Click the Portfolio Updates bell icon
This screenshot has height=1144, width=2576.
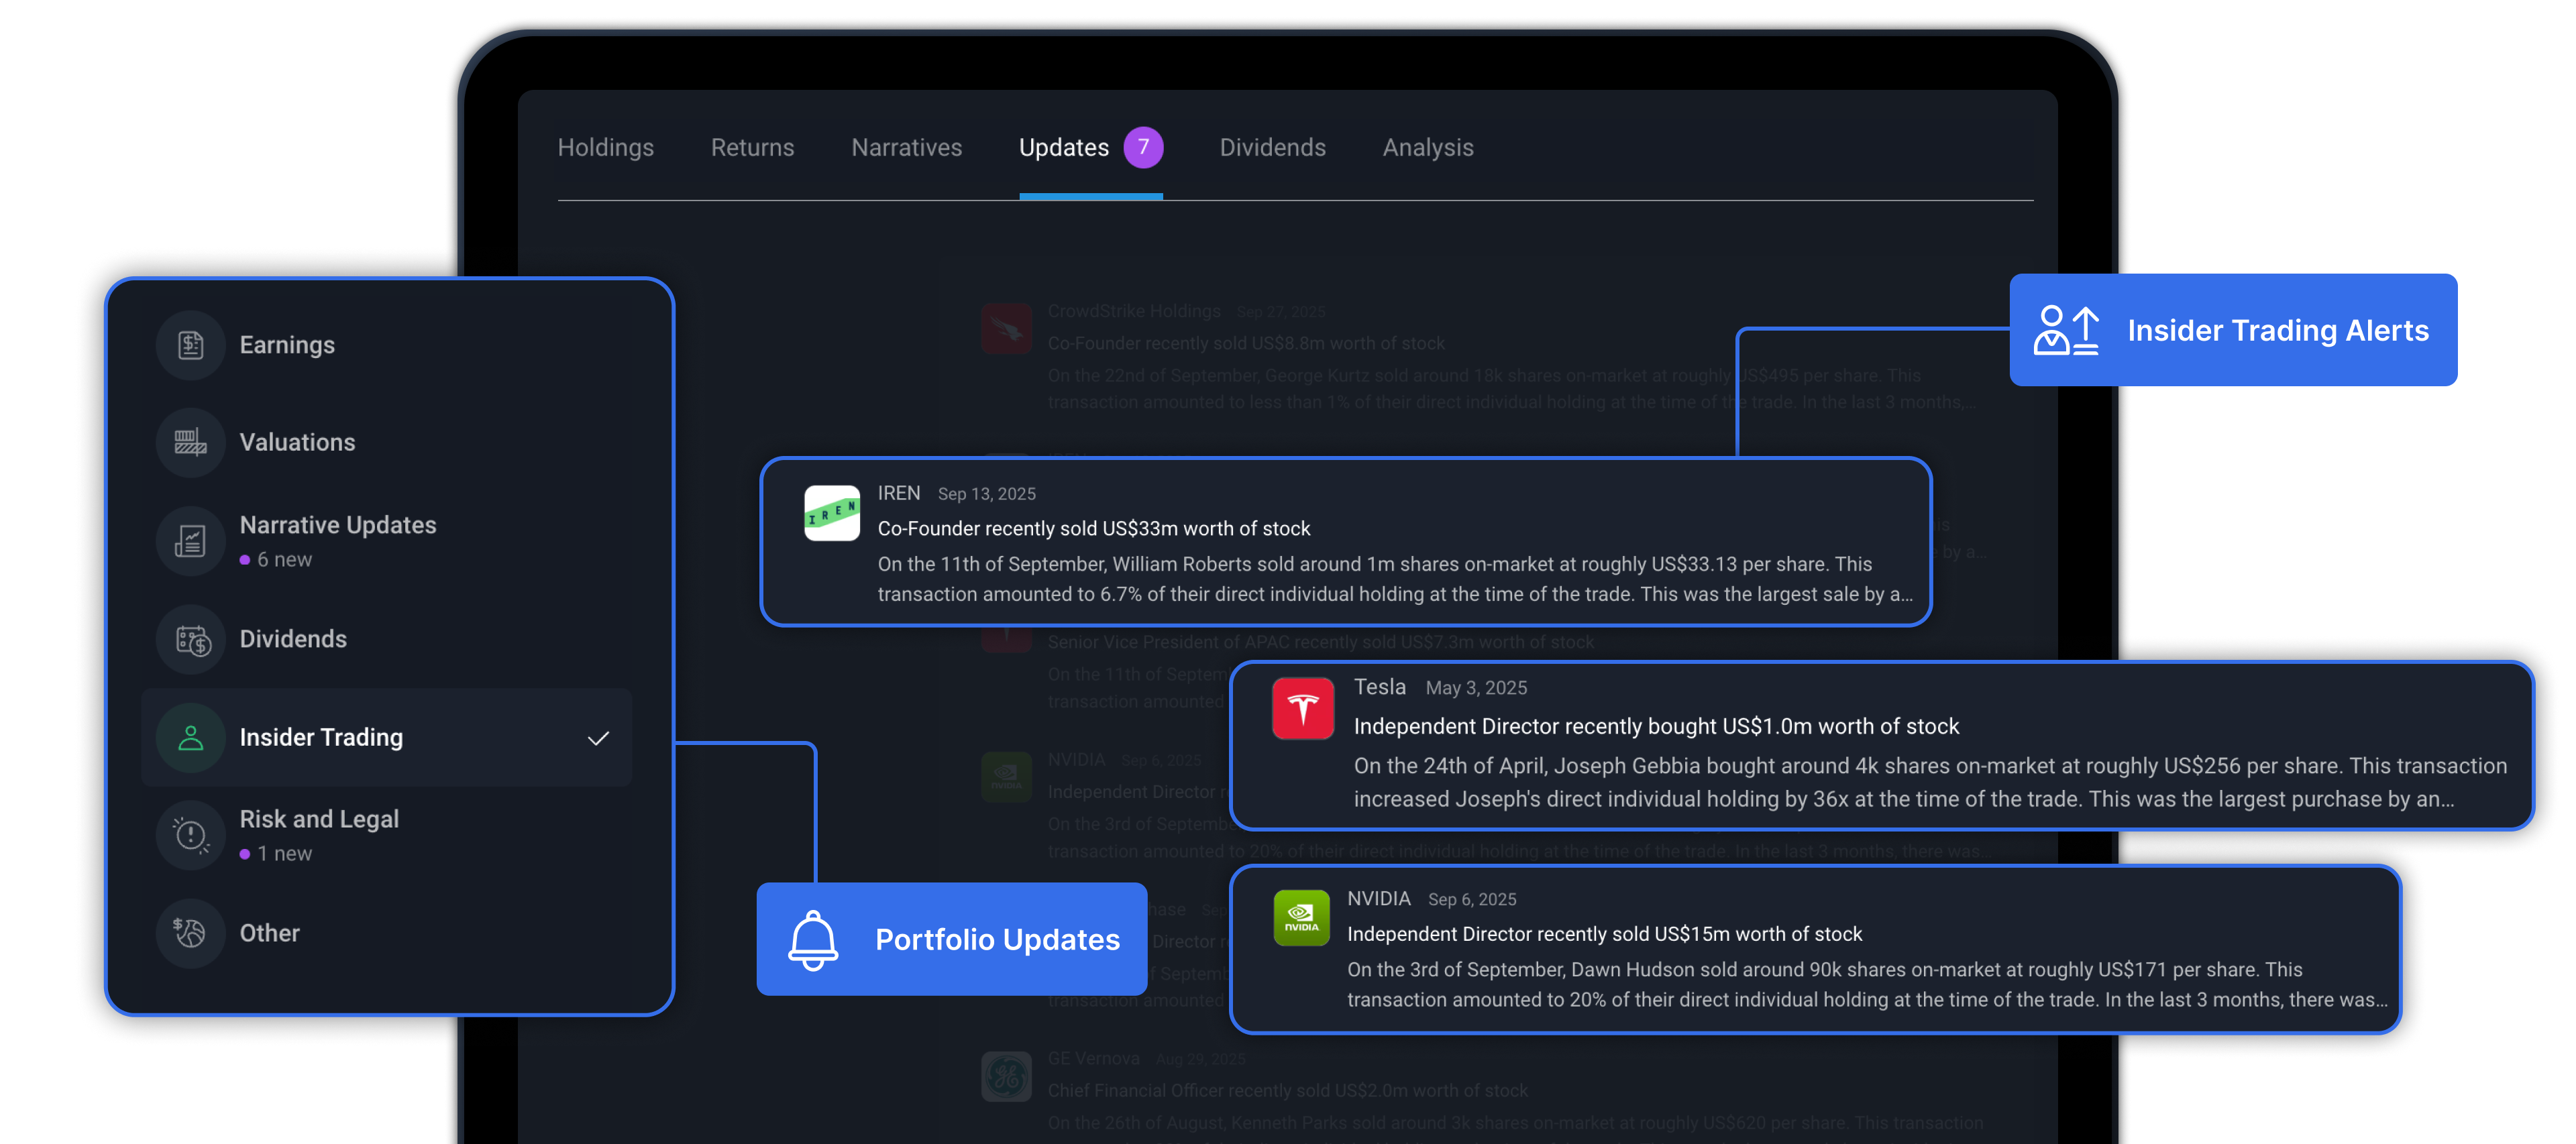pyautogui.click(x=813, y=939)
